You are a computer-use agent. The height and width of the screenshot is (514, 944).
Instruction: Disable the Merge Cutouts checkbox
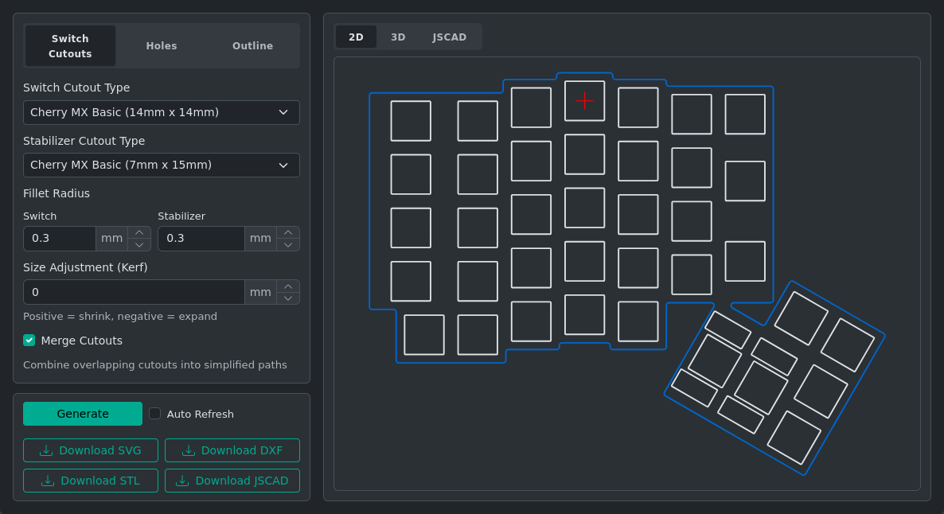pyautogui.click(x=29, y=340)
